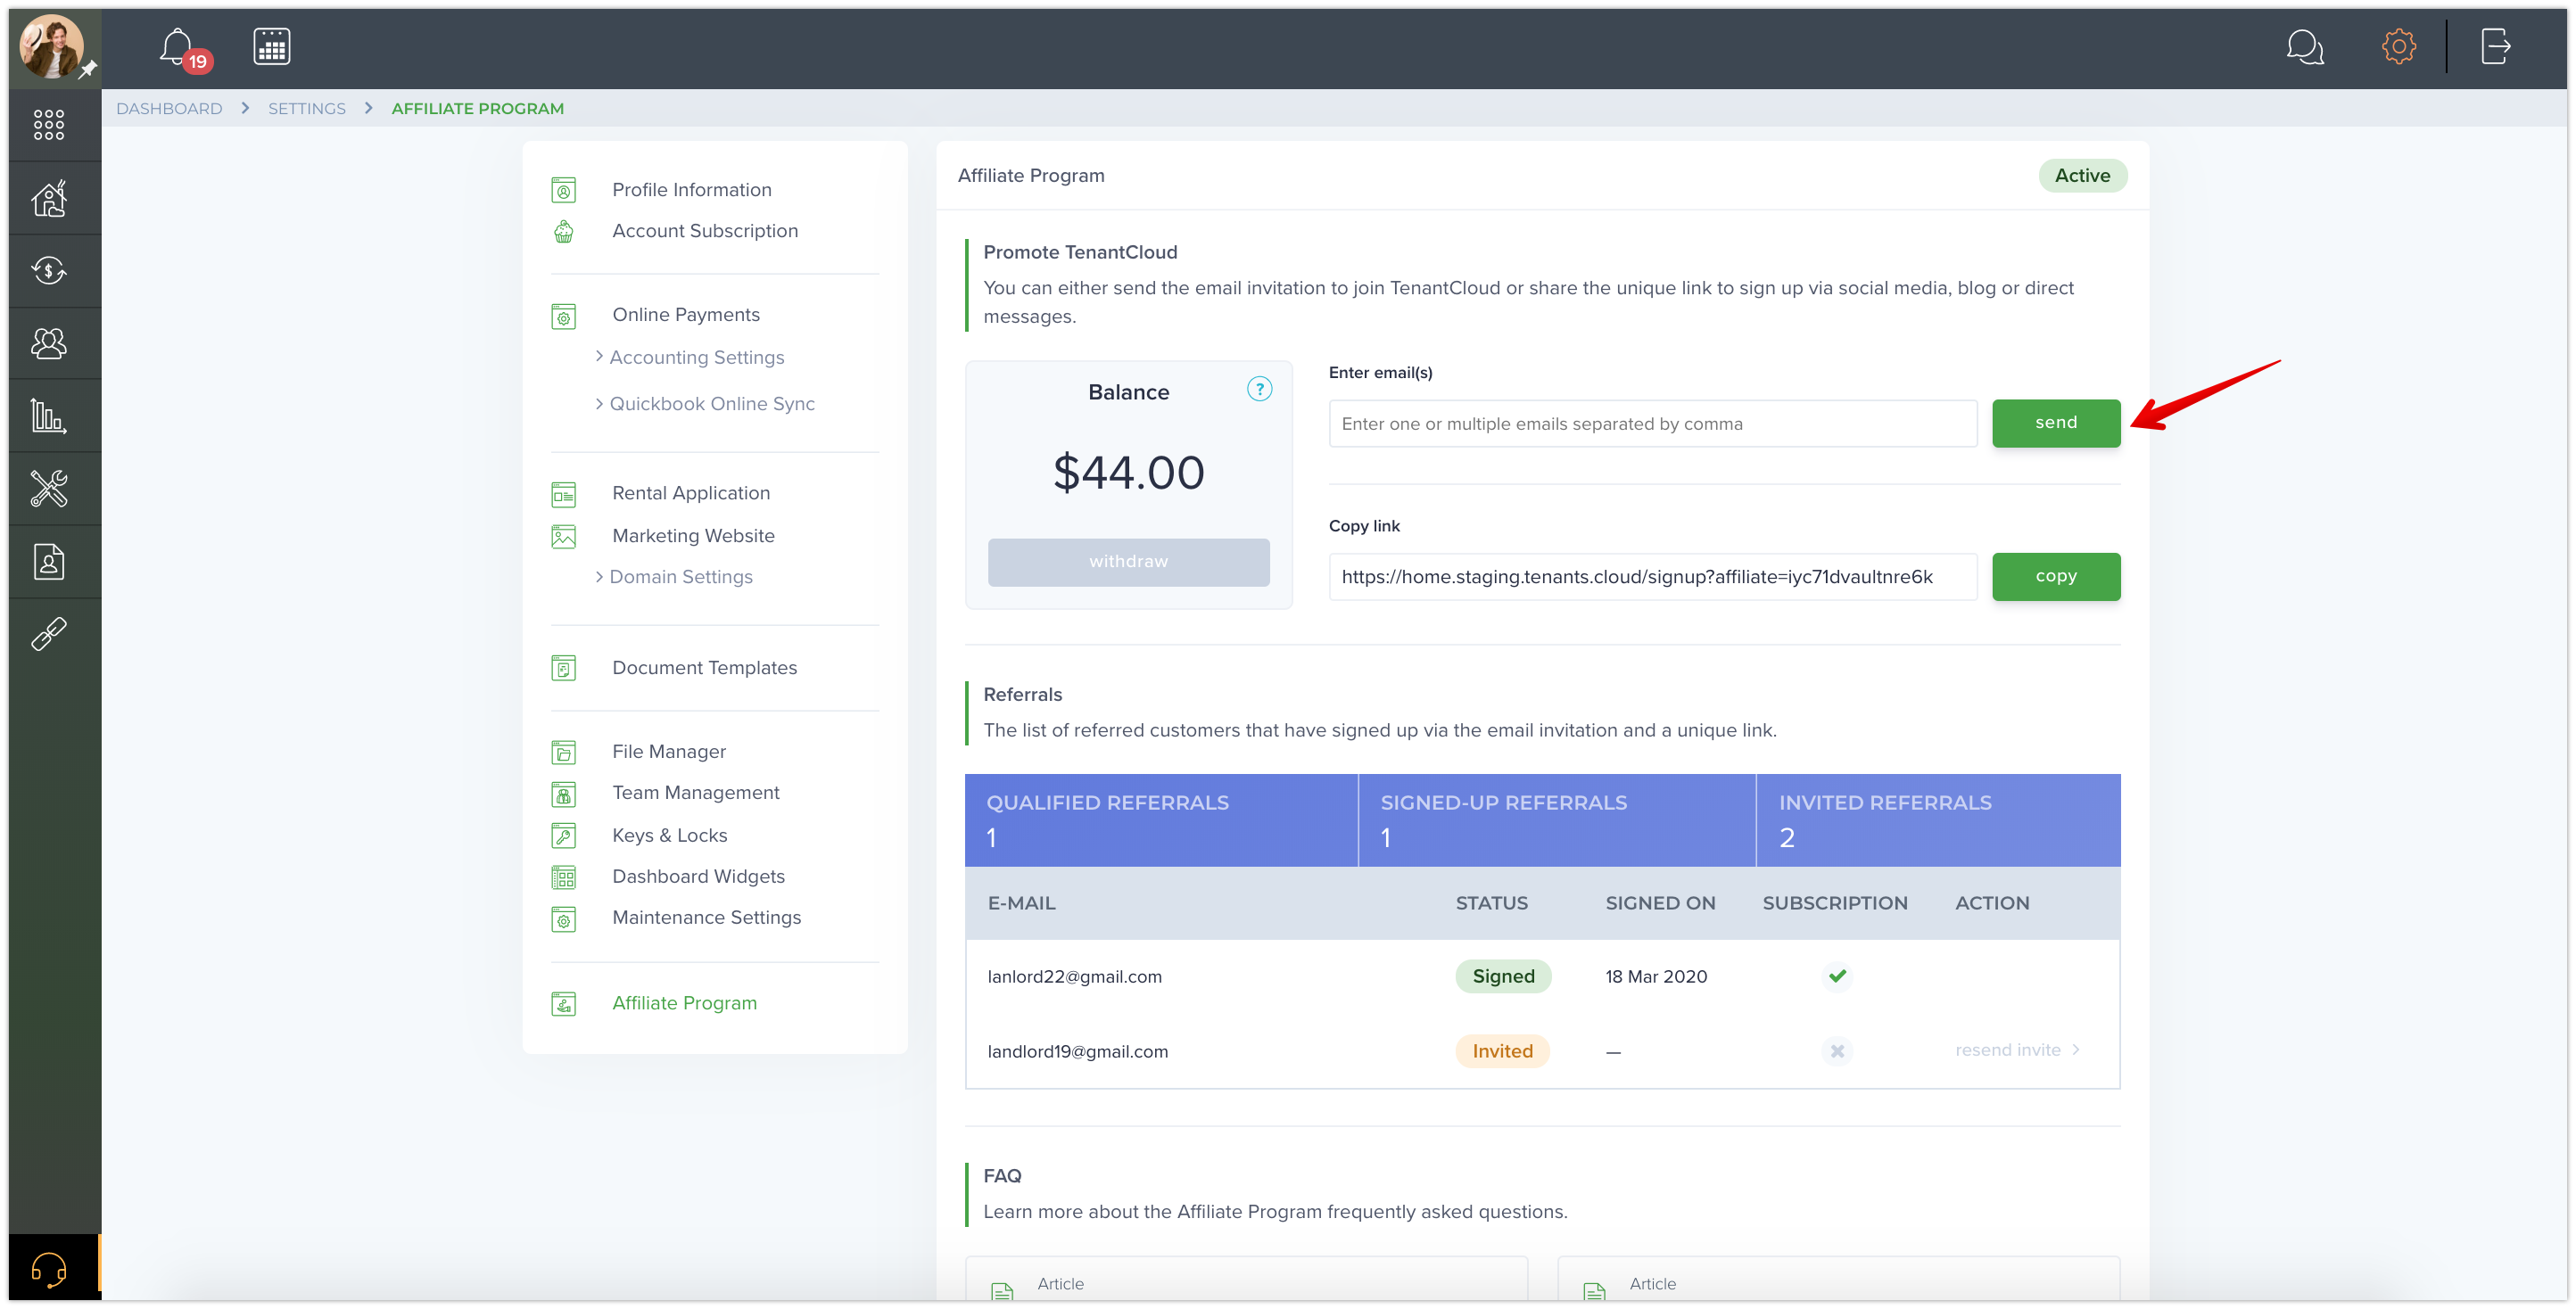The width and height of the screenshot is (2576, 1309).
Task: Select the INVITED REFERRALS tab
Action: [1938, 820]
